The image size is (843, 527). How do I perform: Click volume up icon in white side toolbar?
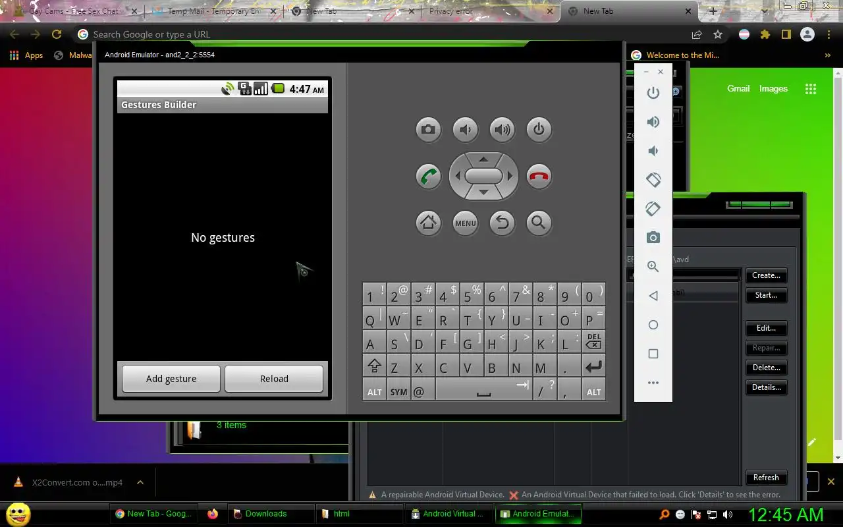click(x=653, y=122)
